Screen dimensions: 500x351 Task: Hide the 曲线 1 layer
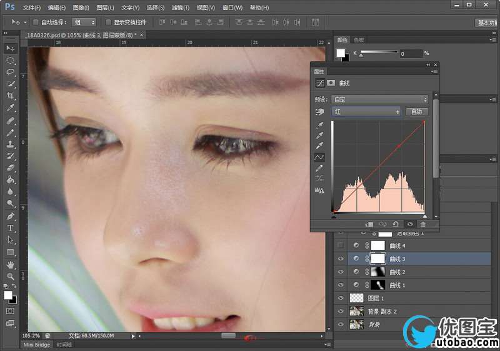[341, 285]
